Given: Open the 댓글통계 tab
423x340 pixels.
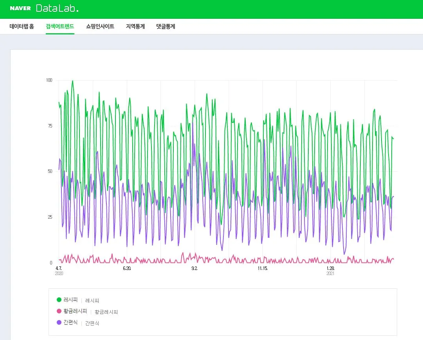Looking at the screenshot, I should point(166,27).
